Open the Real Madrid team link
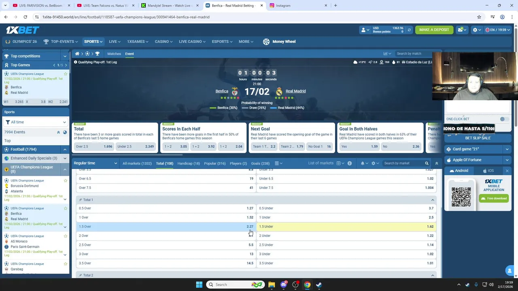518x291 pixels. pyautogui.click(x=295, y=91)
